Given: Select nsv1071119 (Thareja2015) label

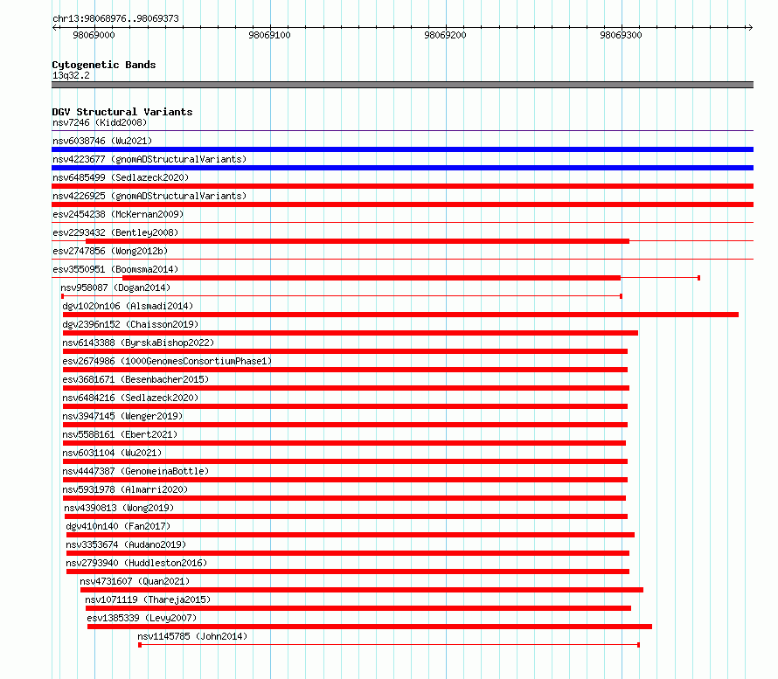Looking at the screenshot, I should (x=148, y=599).
